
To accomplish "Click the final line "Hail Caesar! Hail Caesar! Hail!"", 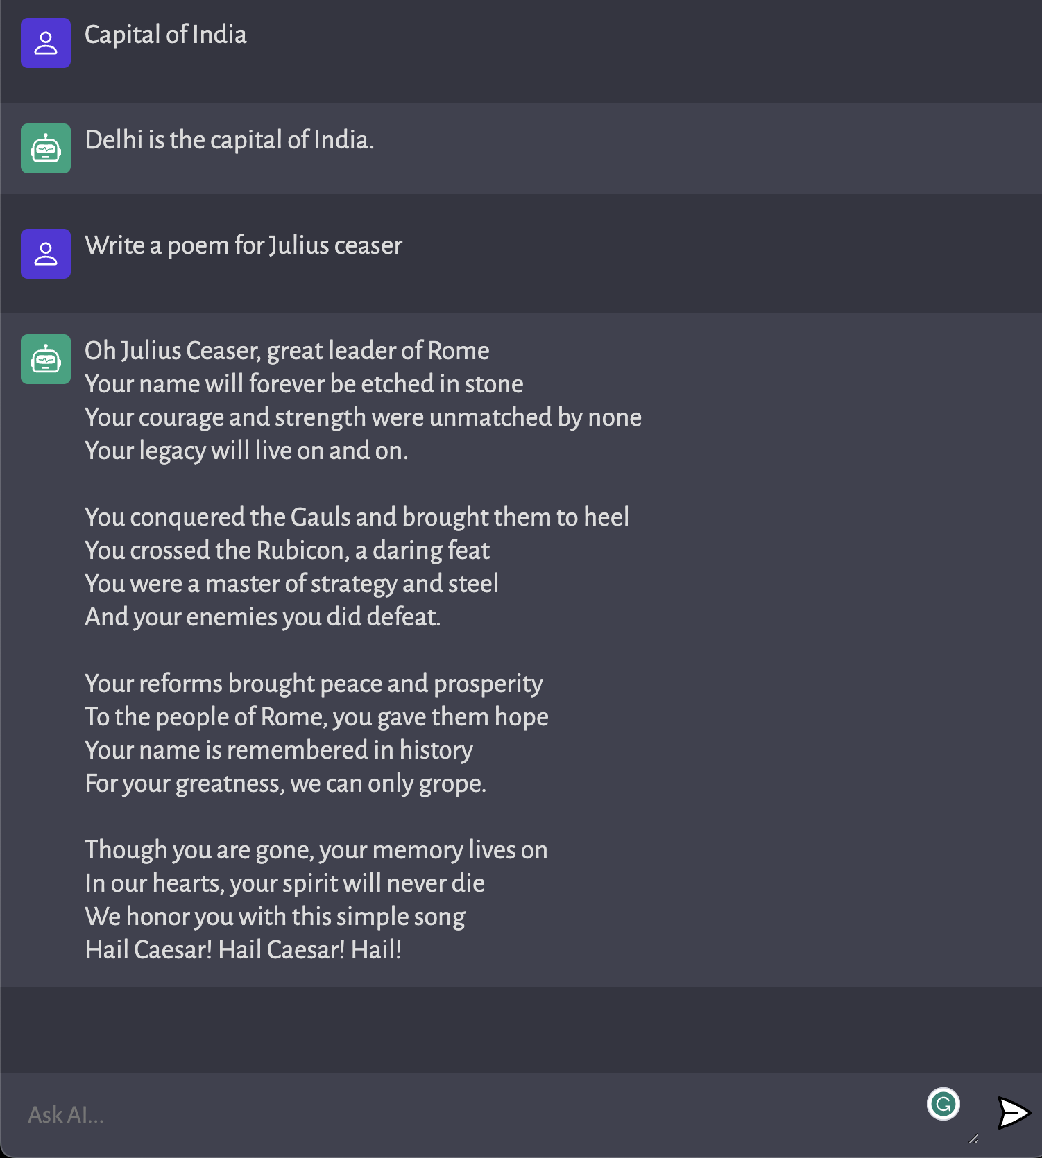I will point(244,950).
